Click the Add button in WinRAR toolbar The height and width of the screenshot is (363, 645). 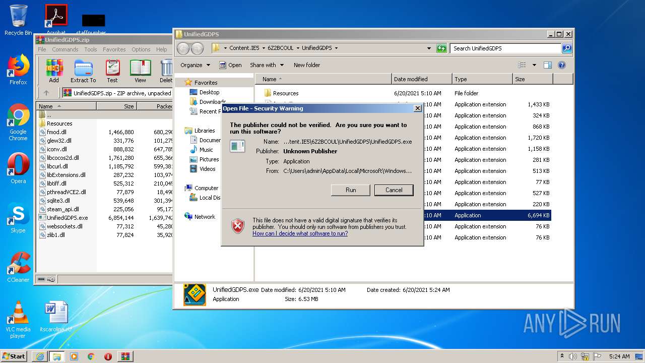pyautogui.click(x=54, y=71)
